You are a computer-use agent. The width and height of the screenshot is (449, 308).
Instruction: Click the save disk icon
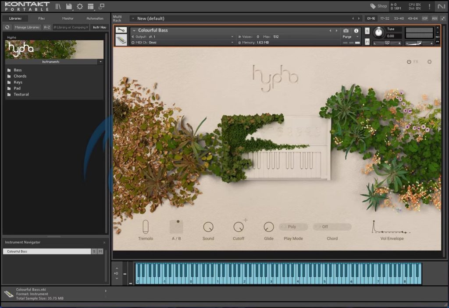point(69,6)
